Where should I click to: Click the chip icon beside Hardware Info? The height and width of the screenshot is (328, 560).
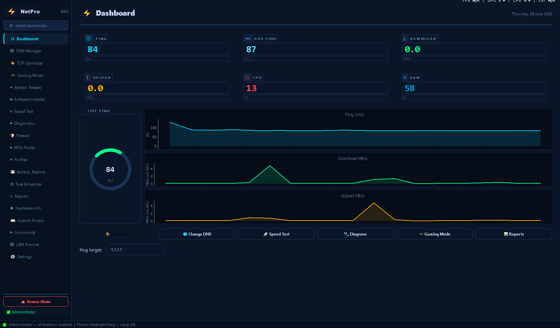[x=12, y=208]
